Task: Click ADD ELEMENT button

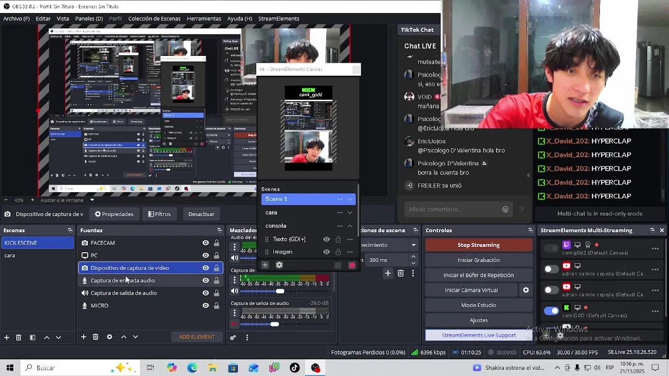Action: [197, 337]
